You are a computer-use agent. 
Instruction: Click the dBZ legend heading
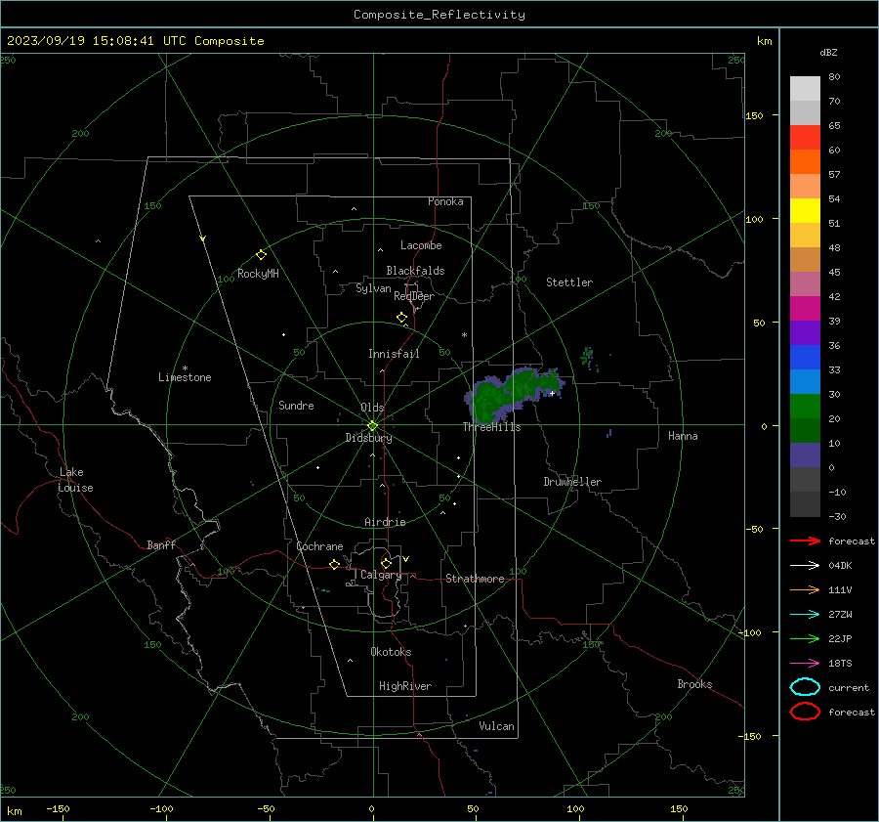coord(828,52)
